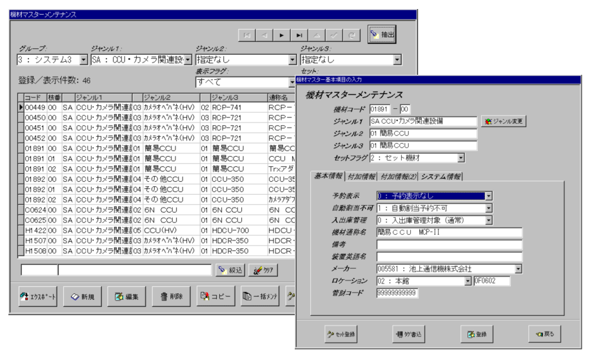Screen dimensions: 594x361
Task: Open the メーカー dropdown list
Action: click(518, 269)
